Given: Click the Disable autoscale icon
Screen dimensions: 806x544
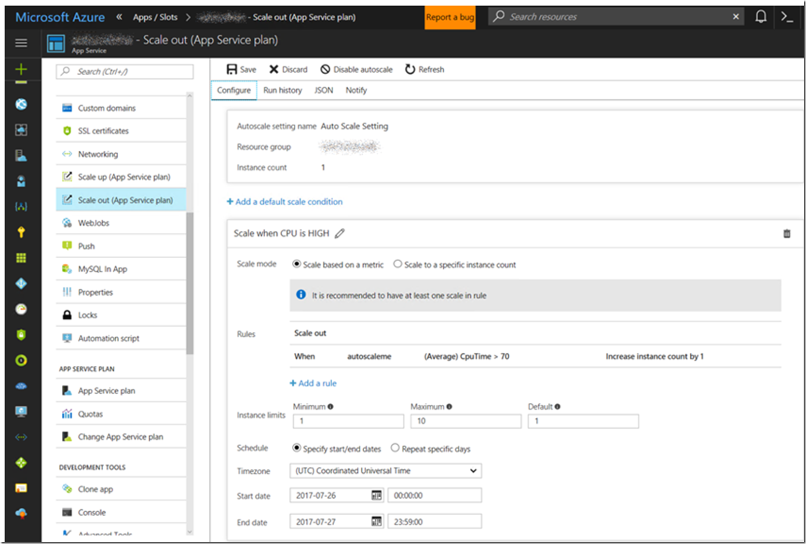Looking at the screenshot, I should (x=326, y=69).
